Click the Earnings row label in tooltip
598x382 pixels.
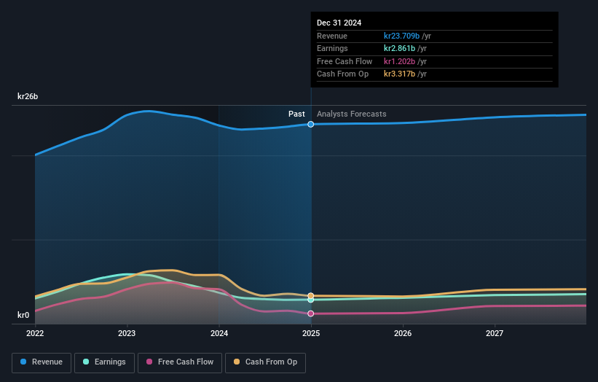point(332,48)
